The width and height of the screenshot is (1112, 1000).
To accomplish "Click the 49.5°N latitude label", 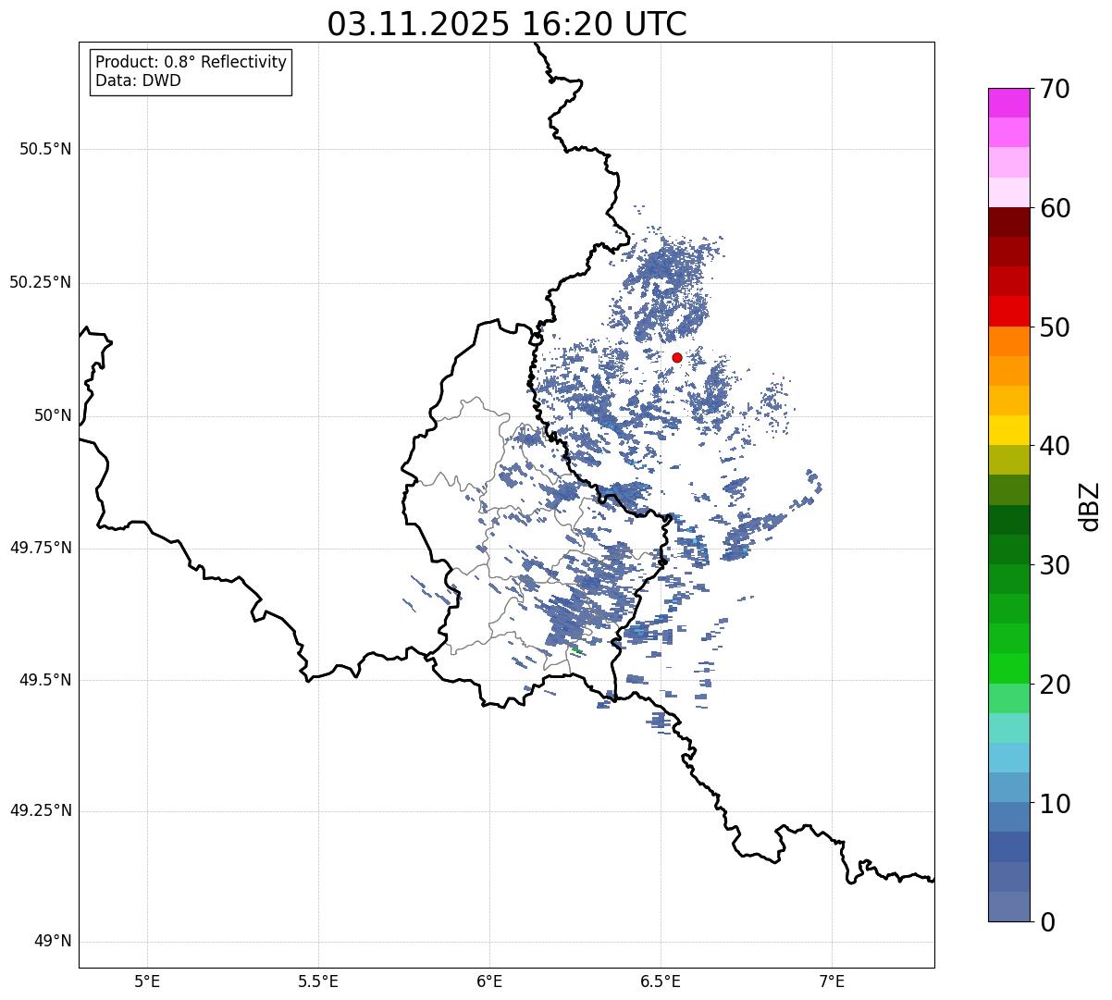I will click(x=45, y=680).
